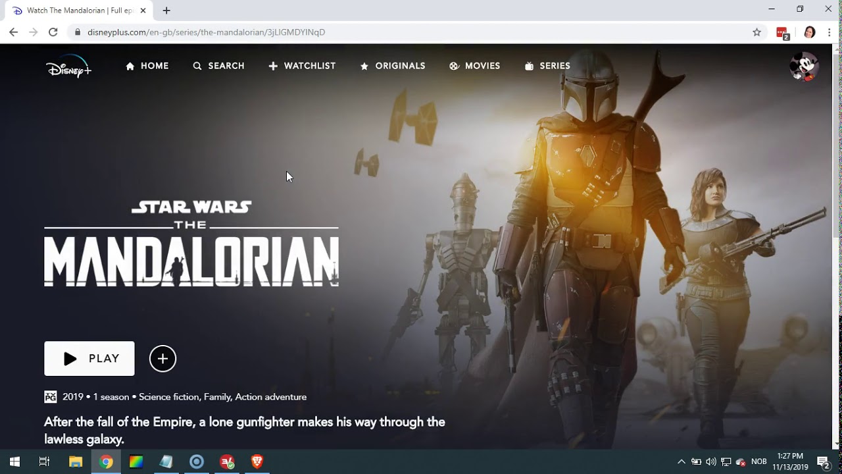Image resolution: width=842 pixels, height=474 pixels.
Task: Bookmark this page with the star icon
Action: [x=756, y=32]
